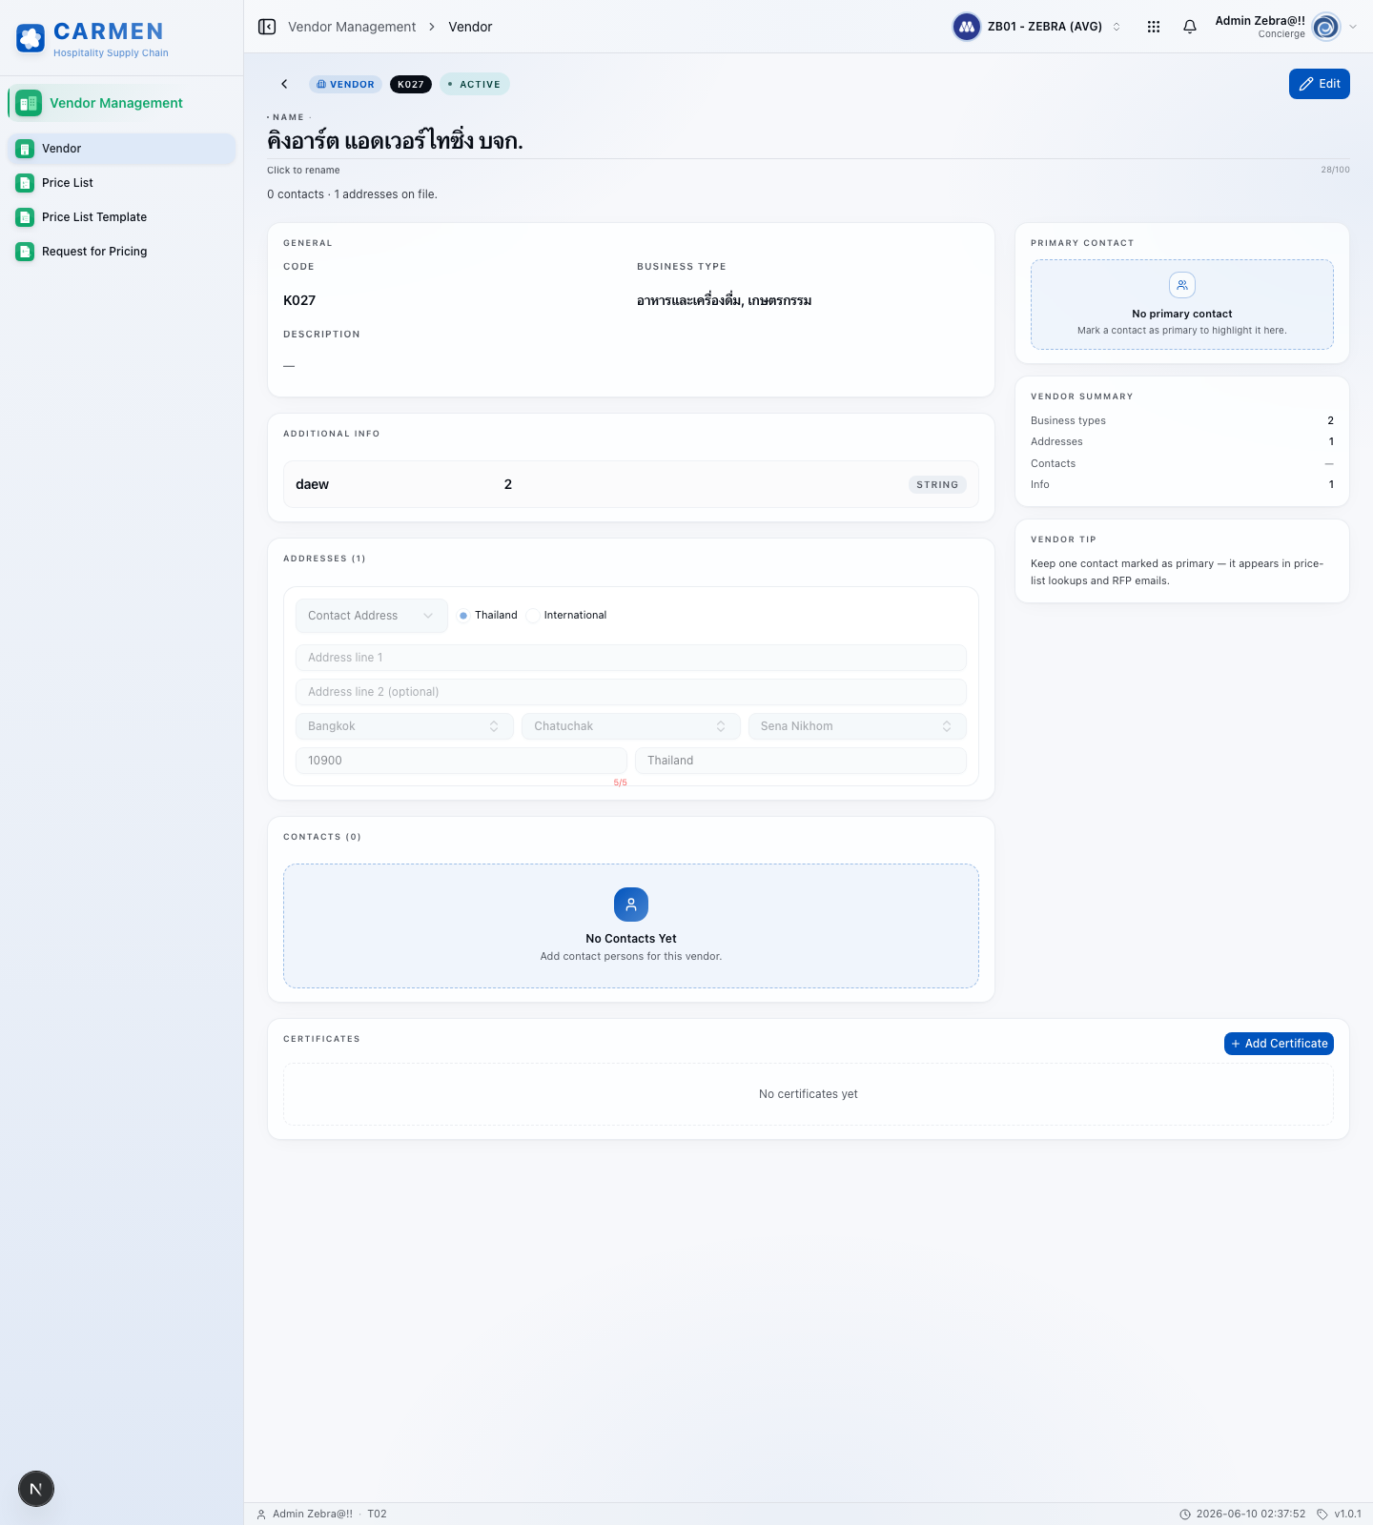Click the timestamp 2026-06-10 02:37:52

[x=1251, y=1515]
